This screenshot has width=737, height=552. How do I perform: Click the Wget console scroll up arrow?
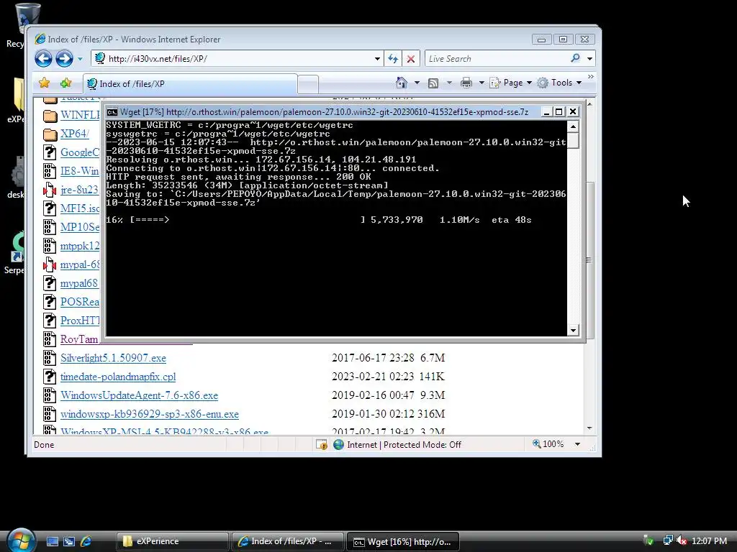click(x=573, y=126)
